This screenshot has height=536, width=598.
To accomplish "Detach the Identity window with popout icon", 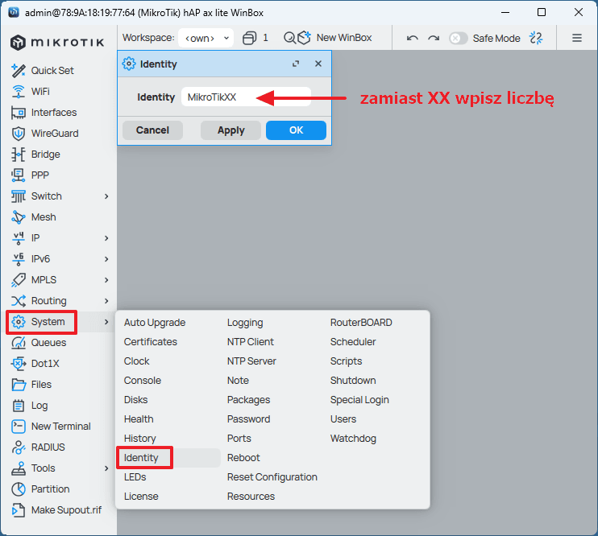I will 296,64.
